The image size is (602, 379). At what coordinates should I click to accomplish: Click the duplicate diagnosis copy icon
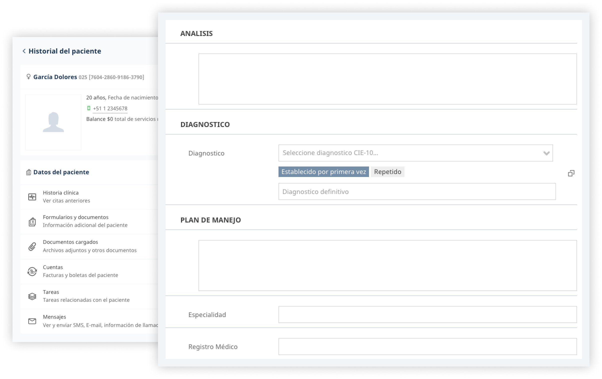pos(571,173)
